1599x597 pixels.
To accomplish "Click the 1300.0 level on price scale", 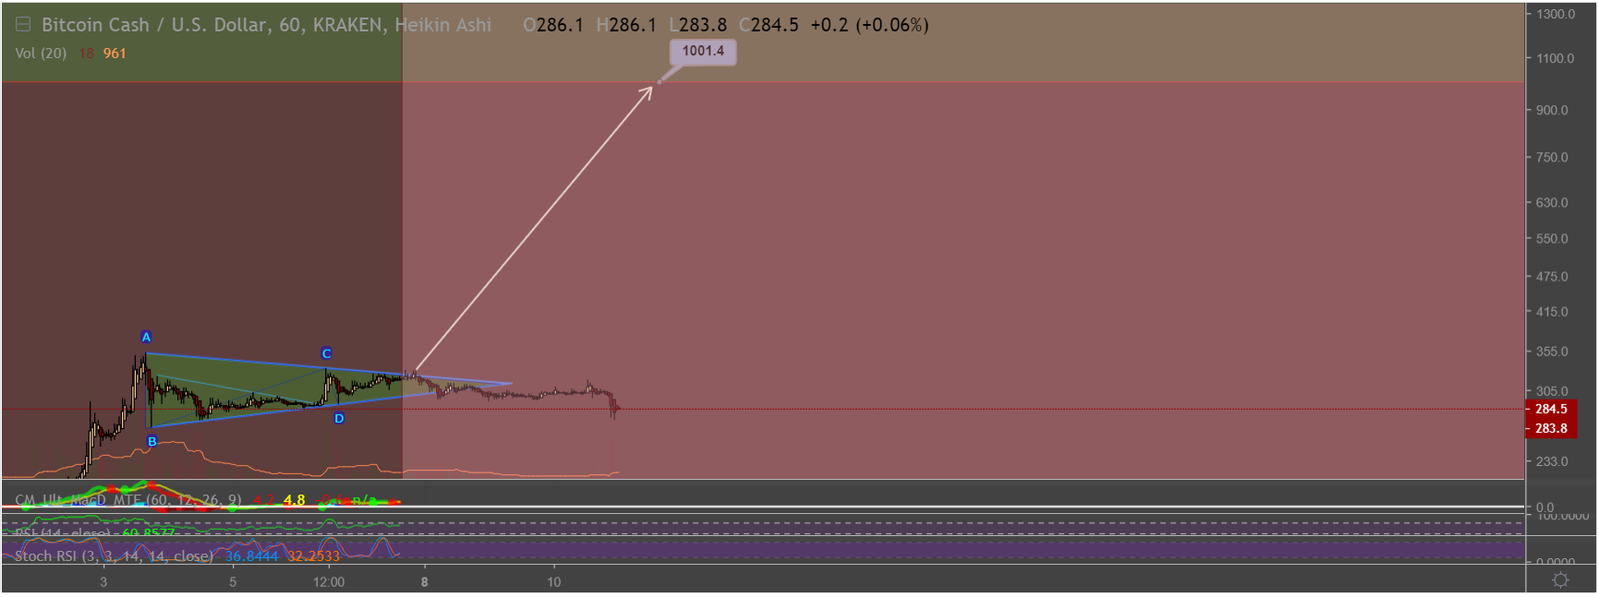I will click(1556, 14).
